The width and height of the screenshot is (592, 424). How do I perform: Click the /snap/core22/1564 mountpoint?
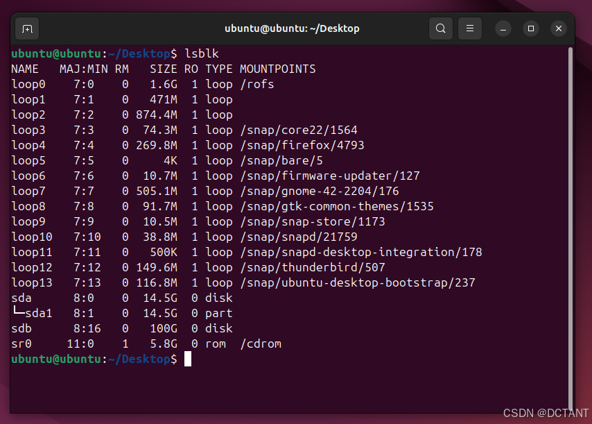click(x=299, y=130)
